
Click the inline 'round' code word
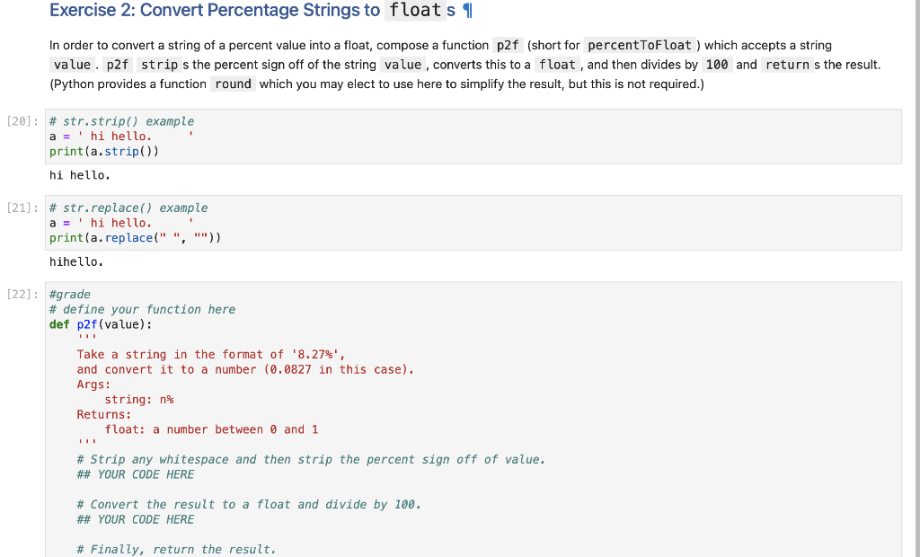tap(233, 84)
